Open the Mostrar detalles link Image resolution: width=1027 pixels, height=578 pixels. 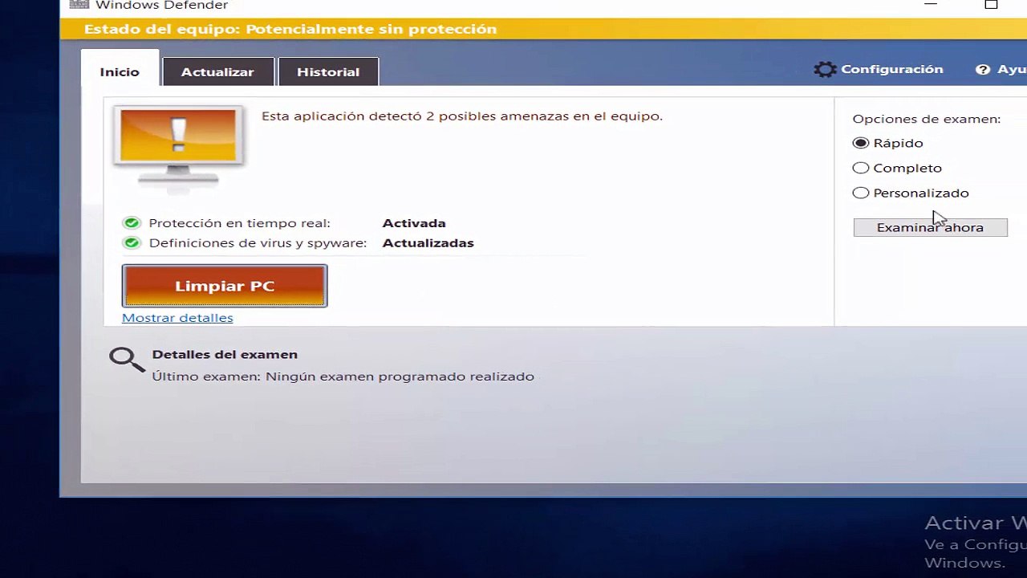[177, 318]
